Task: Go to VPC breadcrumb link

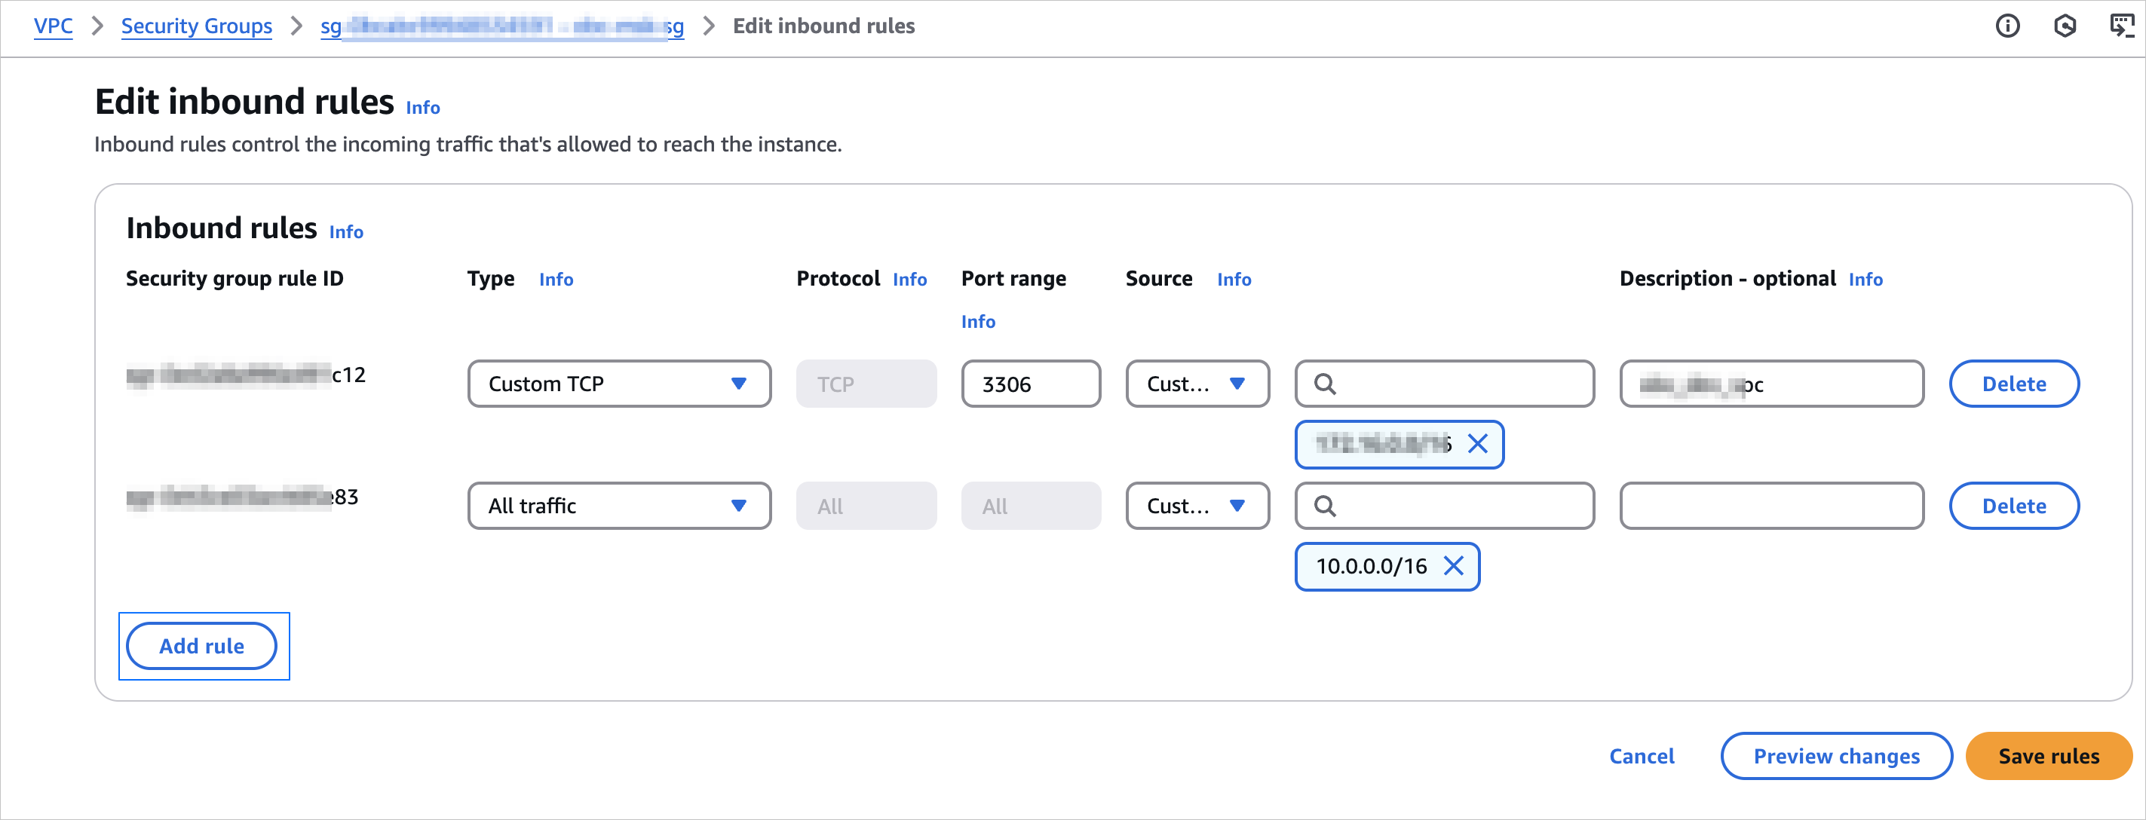Action: 53,26
